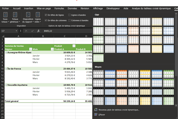Open the Name Box dropdown arrow
The height and width of the screenshot is (119, 178).
pos(16,31)
